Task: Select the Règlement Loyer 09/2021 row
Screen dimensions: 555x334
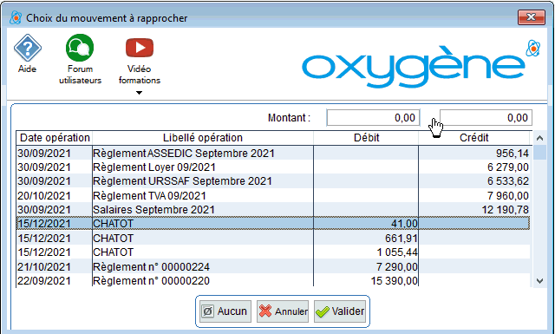Action: [273, 167]
